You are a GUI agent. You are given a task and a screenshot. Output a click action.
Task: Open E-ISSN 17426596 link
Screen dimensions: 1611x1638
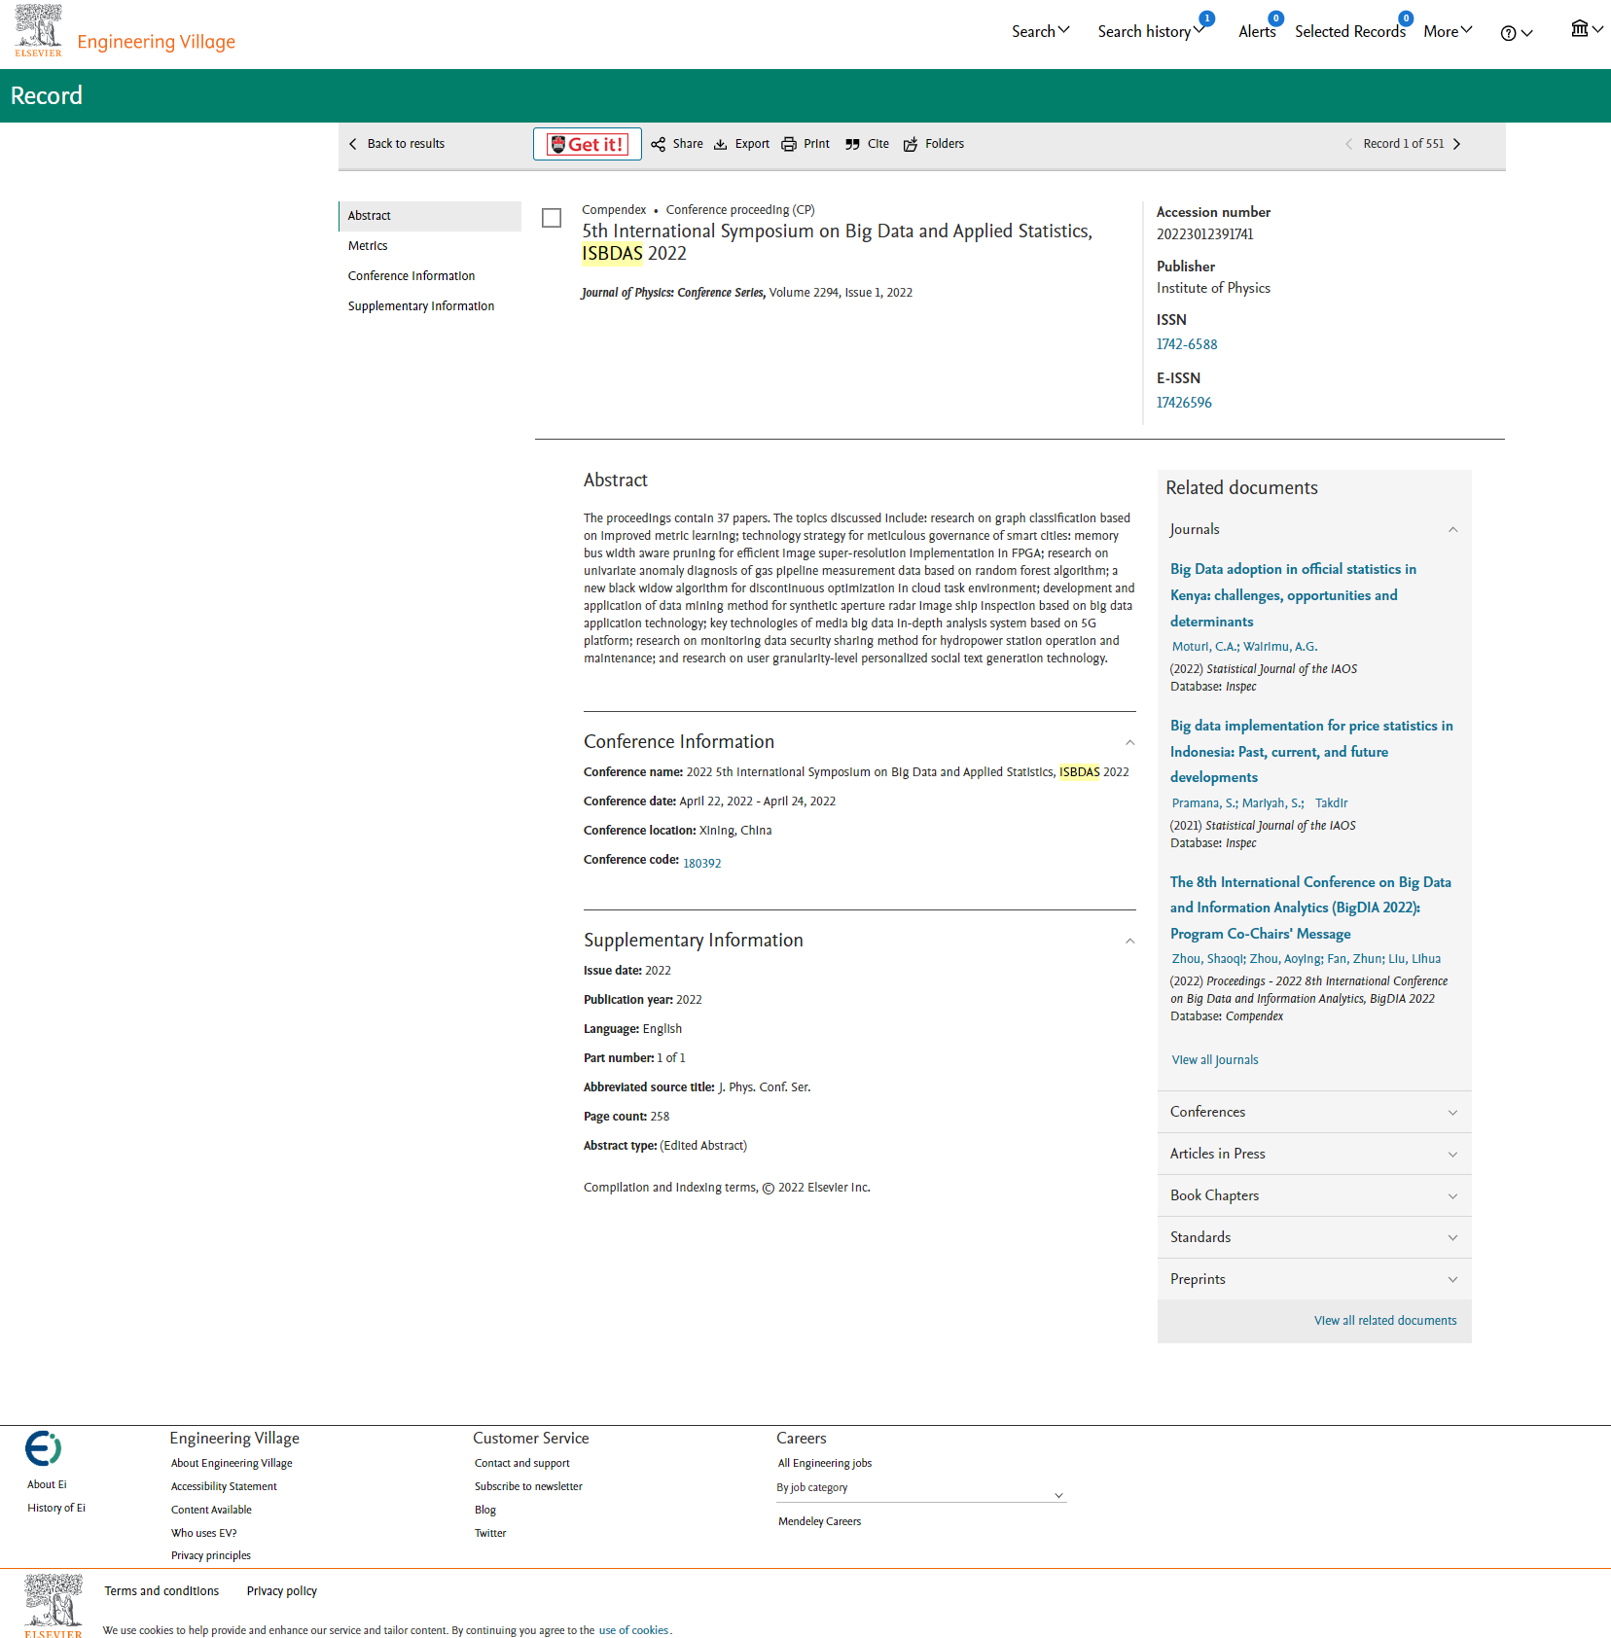click(x=1184, y=403)
